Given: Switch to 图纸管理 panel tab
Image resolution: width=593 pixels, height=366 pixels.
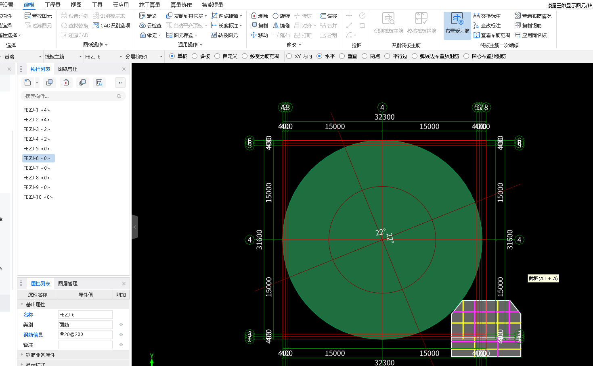Looking at the screenshot, I should coord(68,69).
